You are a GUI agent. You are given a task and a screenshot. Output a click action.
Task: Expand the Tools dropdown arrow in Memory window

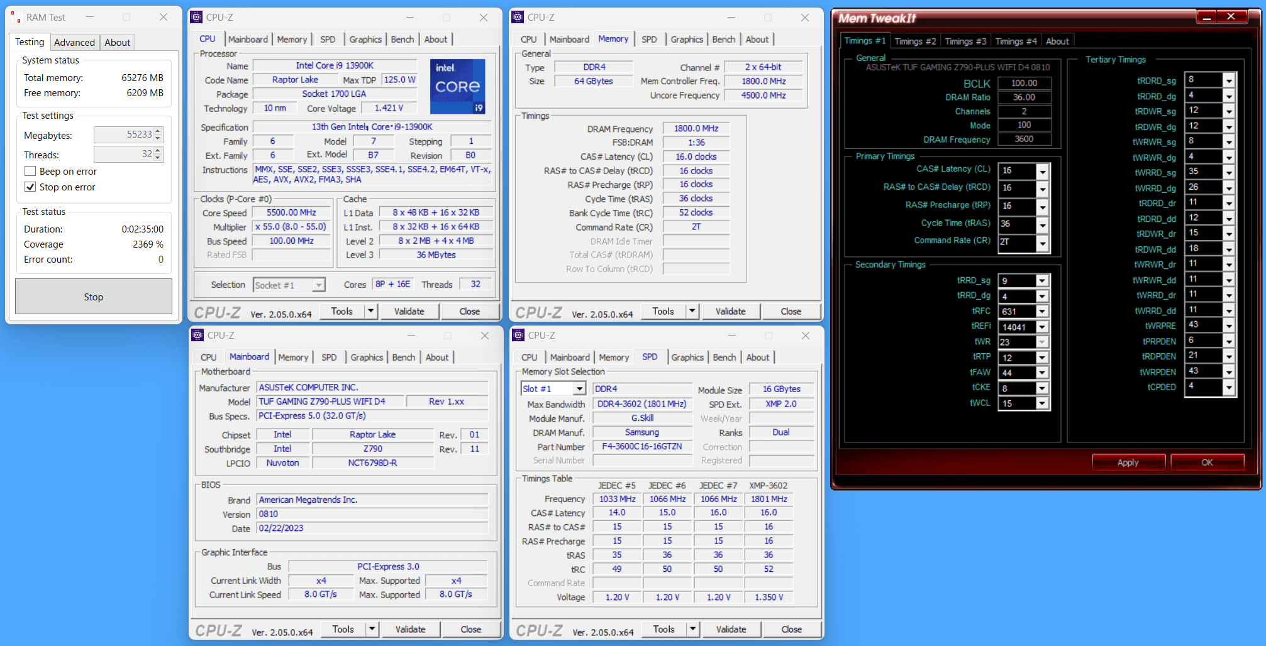point(692,311)
